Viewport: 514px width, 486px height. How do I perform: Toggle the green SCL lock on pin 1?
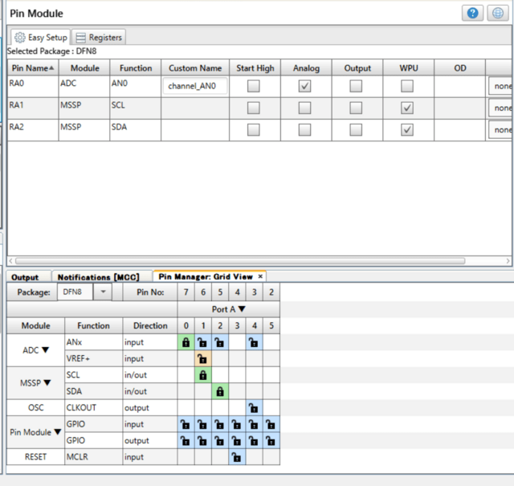[x=202, y=375]
